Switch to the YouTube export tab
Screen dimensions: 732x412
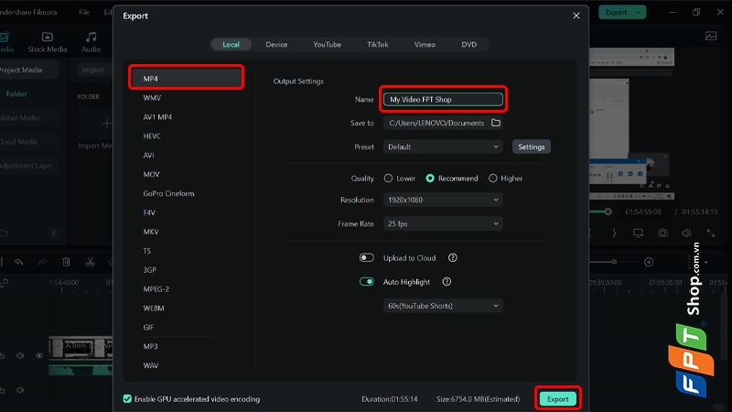(x=327, y=44)
